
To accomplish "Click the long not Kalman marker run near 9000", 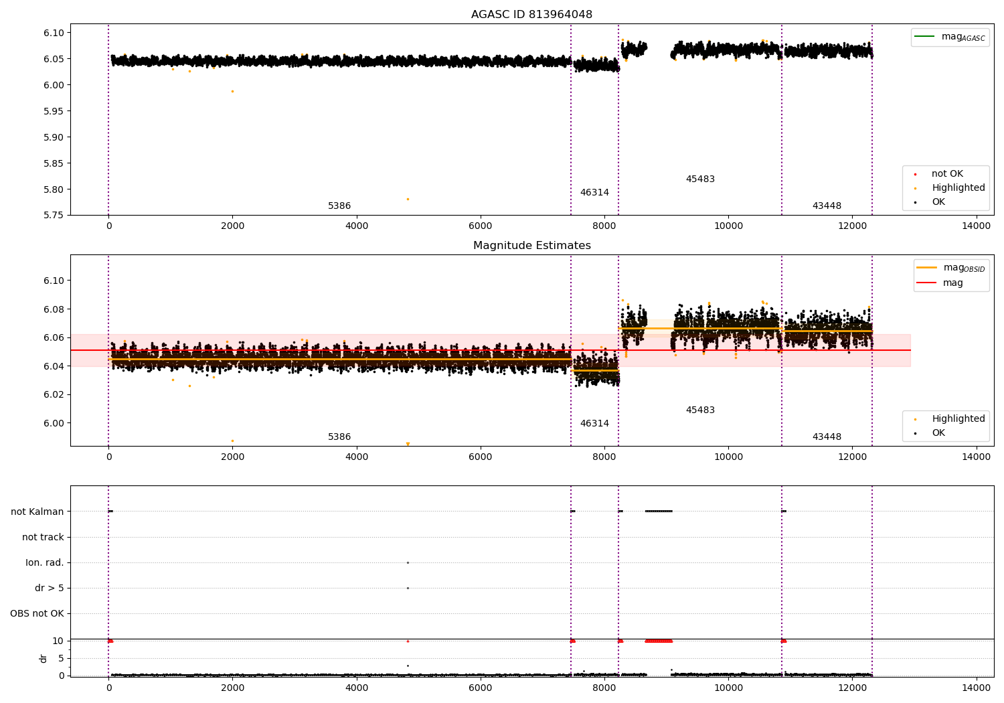I will pyautogui.click(x=659, y=512).
